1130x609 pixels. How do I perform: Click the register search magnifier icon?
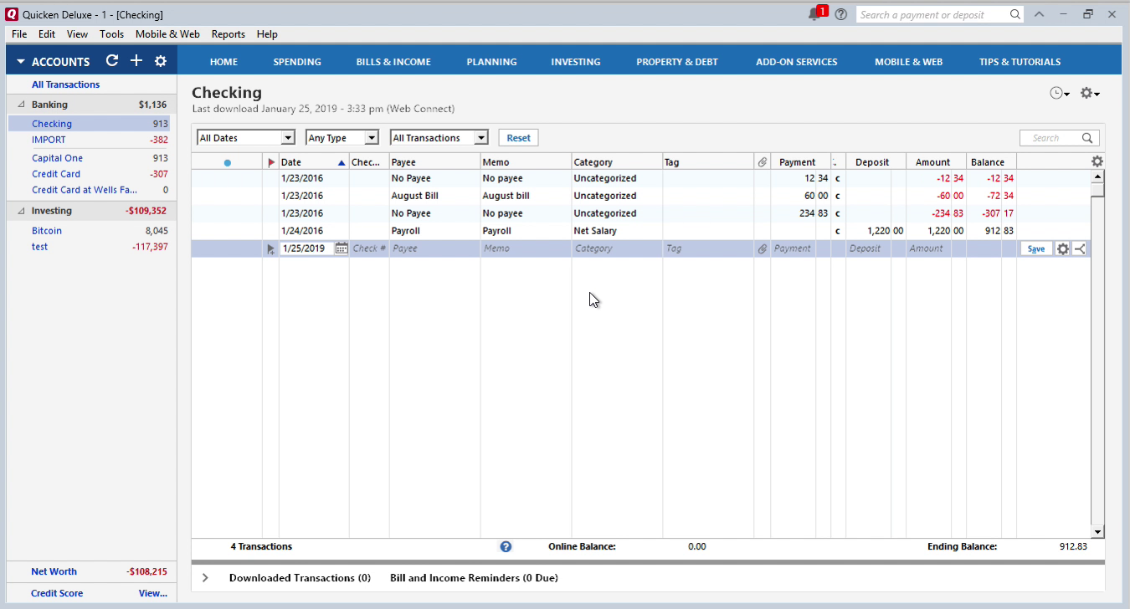click(x=1087, y=138)
